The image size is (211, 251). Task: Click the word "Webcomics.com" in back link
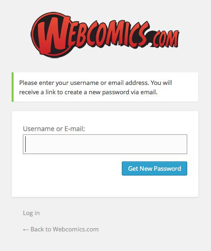pyautogui.click(x=76, y=229)
